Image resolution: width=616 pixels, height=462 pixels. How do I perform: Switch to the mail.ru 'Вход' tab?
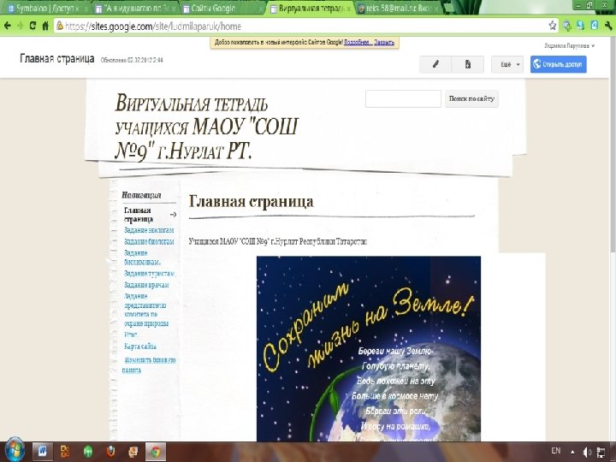tap(399, 9)
